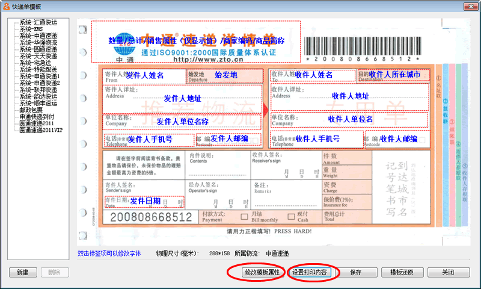This screenshot has height=289, width=481.
Task: Select template 系统-中通速递
Action: [x=38, y=36]
